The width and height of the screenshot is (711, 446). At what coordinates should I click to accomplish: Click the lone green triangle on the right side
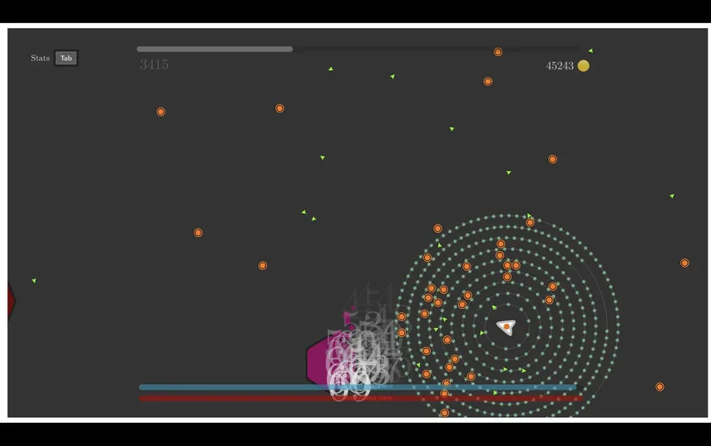point(671,196)
